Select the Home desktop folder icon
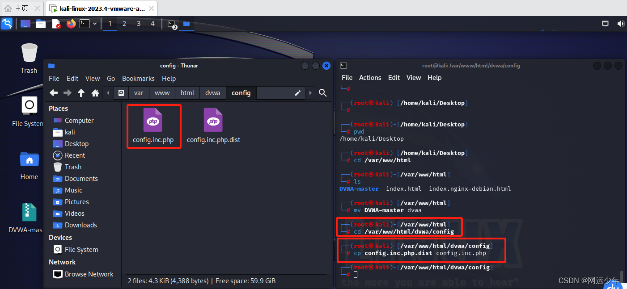Image resolution: width=627 pixels, height=289 pixels. pyautogui.click(x=29, y=165)
